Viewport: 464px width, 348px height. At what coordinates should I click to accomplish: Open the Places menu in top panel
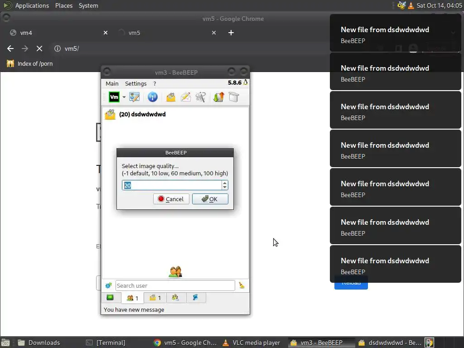64,5
